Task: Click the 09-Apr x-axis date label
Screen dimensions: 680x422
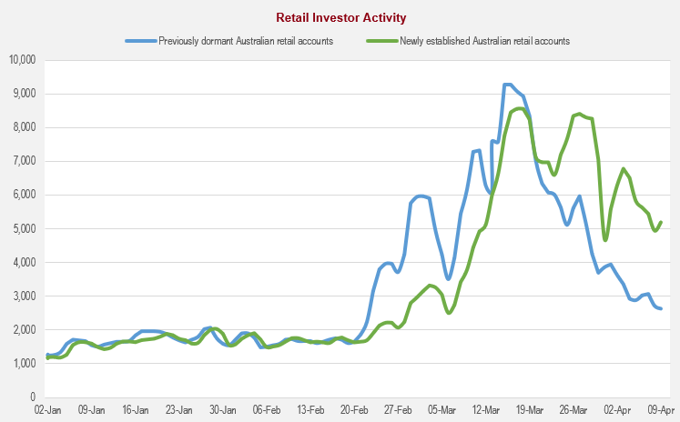Action: click(660, 410)
